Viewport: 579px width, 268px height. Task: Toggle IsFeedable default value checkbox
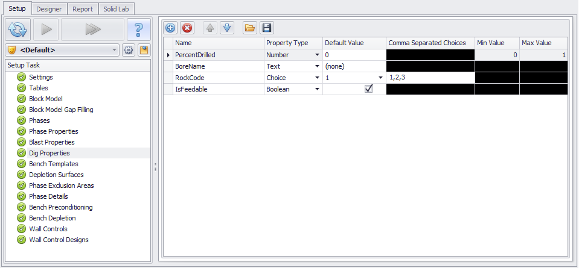[368, 89]
